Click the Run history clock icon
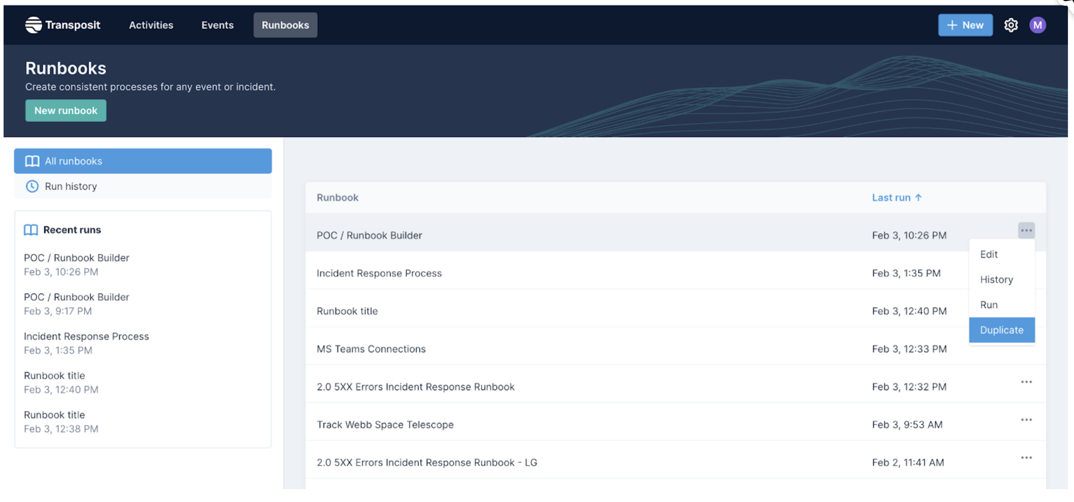 click(32, 186)
